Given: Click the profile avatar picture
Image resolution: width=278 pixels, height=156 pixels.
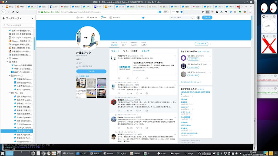Looking at the screenshot, I should (88, 38).
